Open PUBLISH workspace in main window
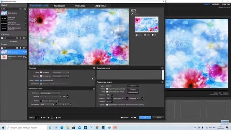This screenshot has width=231, height=130. point(226,4)
